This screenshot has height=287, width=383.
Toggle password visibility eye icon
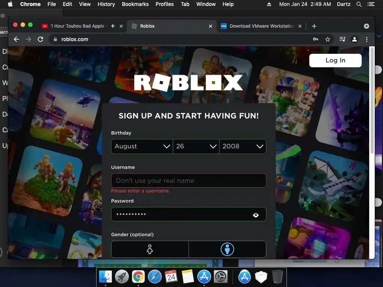click(x=256, y=215)
